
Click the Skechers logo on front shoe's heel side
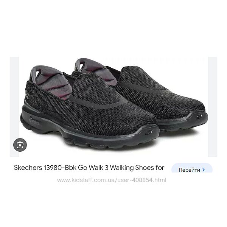click(x=27, y=93)
